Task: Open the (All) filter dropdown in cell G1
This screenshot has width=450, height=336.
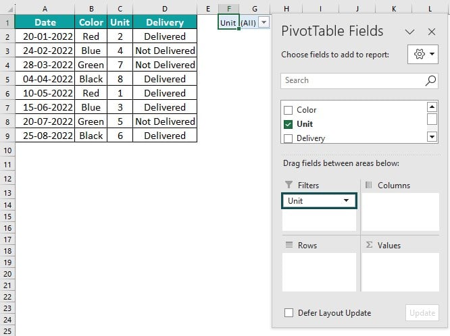Action: pos(264,22)
